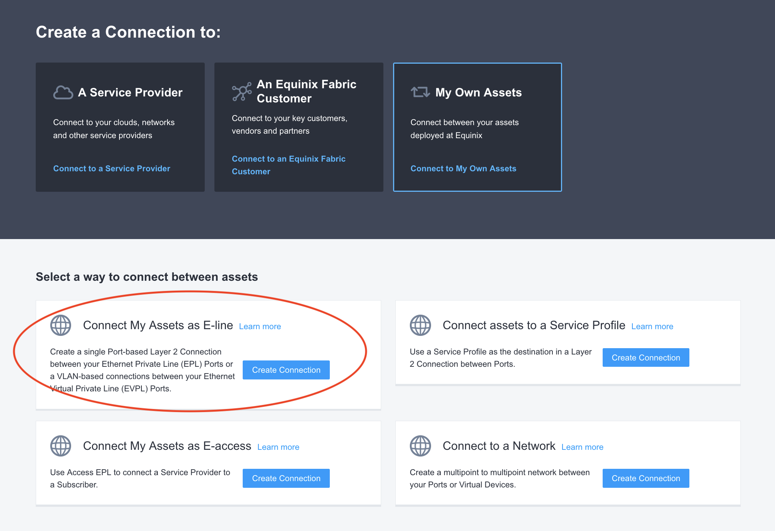Image resolution: width=775 pixels, height=531 pixels.
Task: Click 'Select a way to connect between assets' heading
Action: click(x=147, y=277)
